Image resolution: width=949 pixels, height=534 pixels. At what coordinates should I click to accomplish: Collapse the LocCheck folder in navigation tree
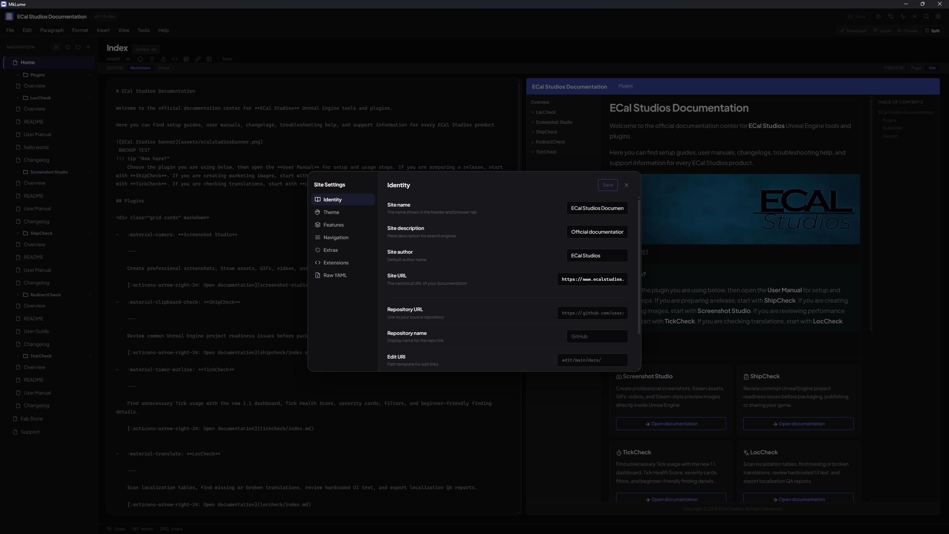(18, 98)
